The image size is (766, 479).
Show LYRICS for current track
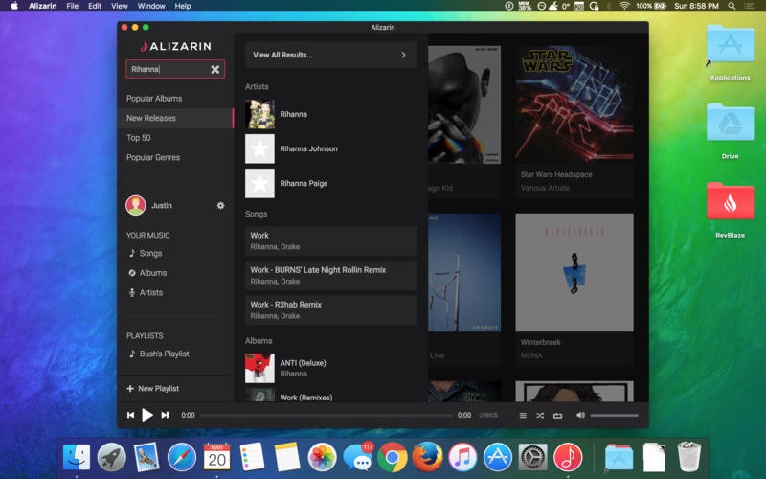pyautogui.click(x=488, y=416)
